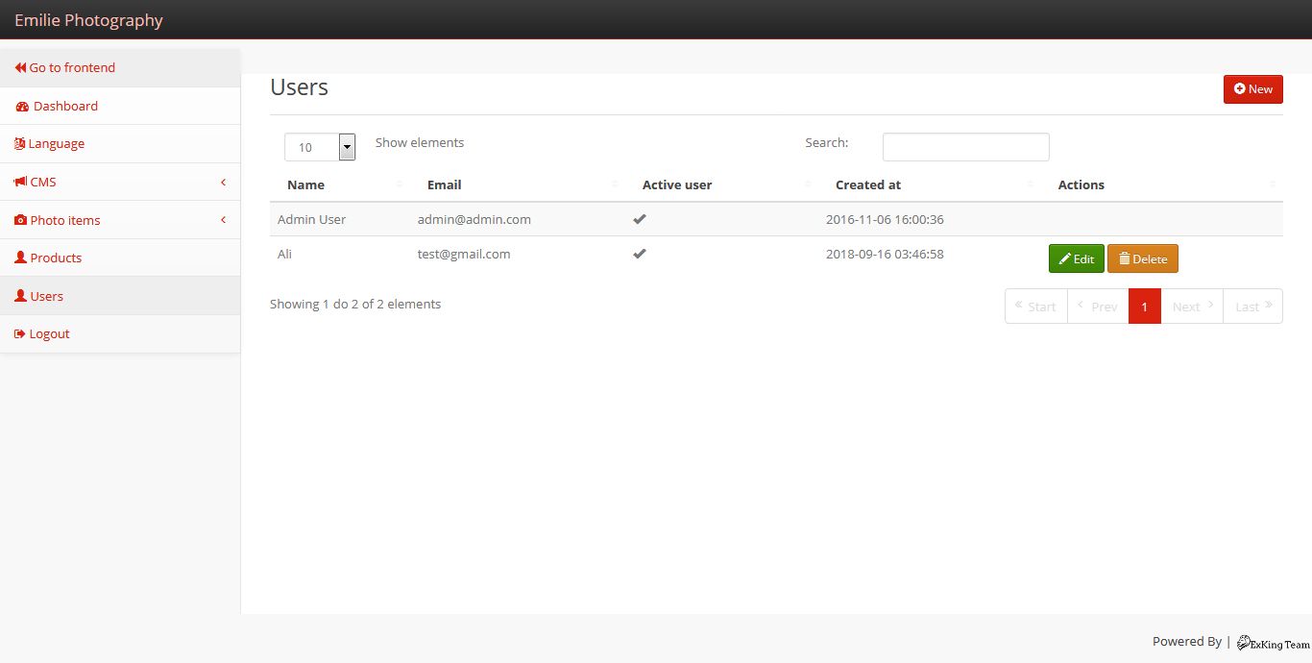Click the Emilie Photography brand title
This screenshot has width=1312, height=663.
tap(88, 19)
